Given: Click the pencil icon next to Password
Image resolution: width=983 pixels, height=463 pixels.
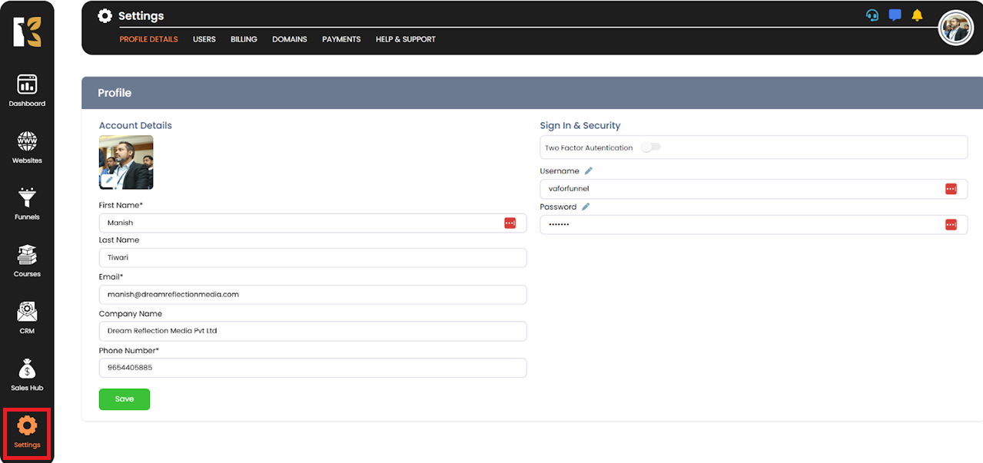Looking at the screenshot, I should pyautogui.click(x=586, y=207).
